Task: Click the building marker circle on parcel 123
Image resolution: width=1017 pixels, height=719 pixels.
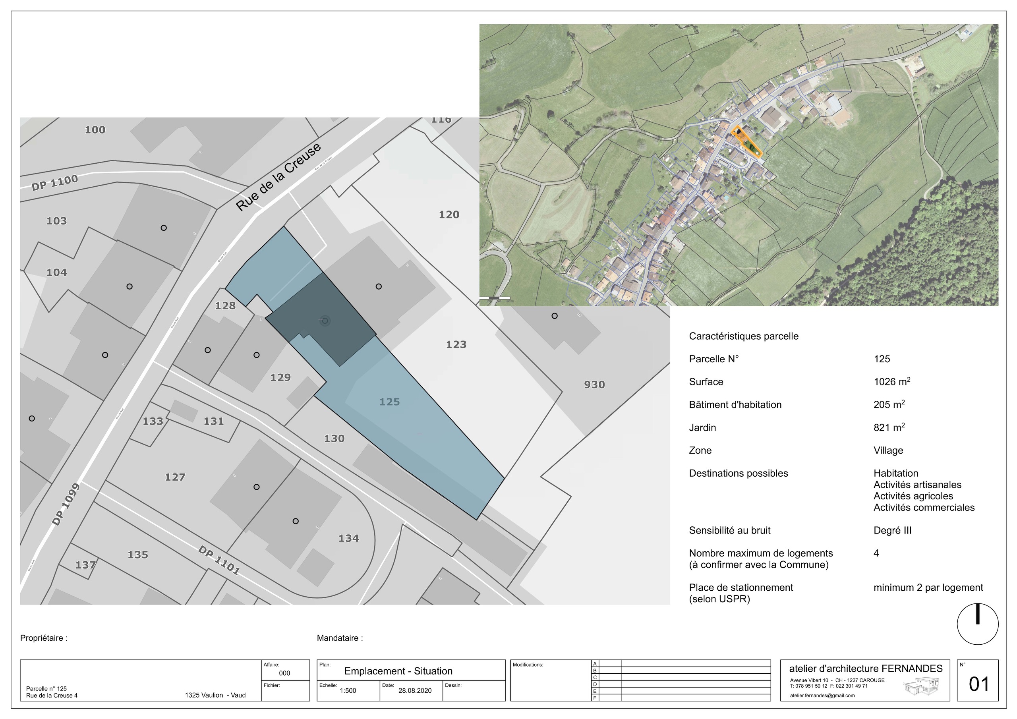Action: pos(378,287)
